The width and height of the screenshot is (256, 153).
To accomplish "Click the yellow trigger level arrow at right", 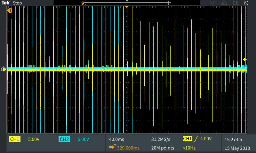I will 244,60.
